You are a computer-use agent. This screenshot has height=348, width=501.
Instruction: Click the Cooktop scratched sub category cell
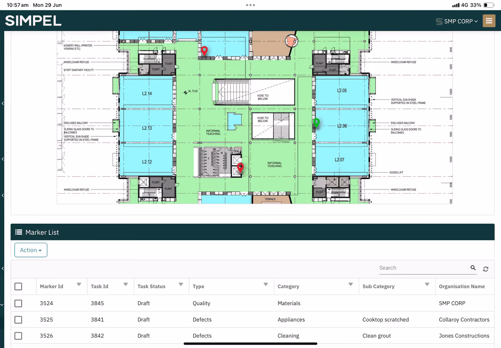tap(386, 320)
